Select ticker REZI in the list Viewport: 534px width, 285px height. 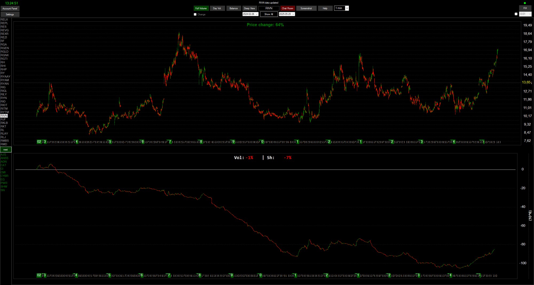pyautogui.click(x=4, y=37)
